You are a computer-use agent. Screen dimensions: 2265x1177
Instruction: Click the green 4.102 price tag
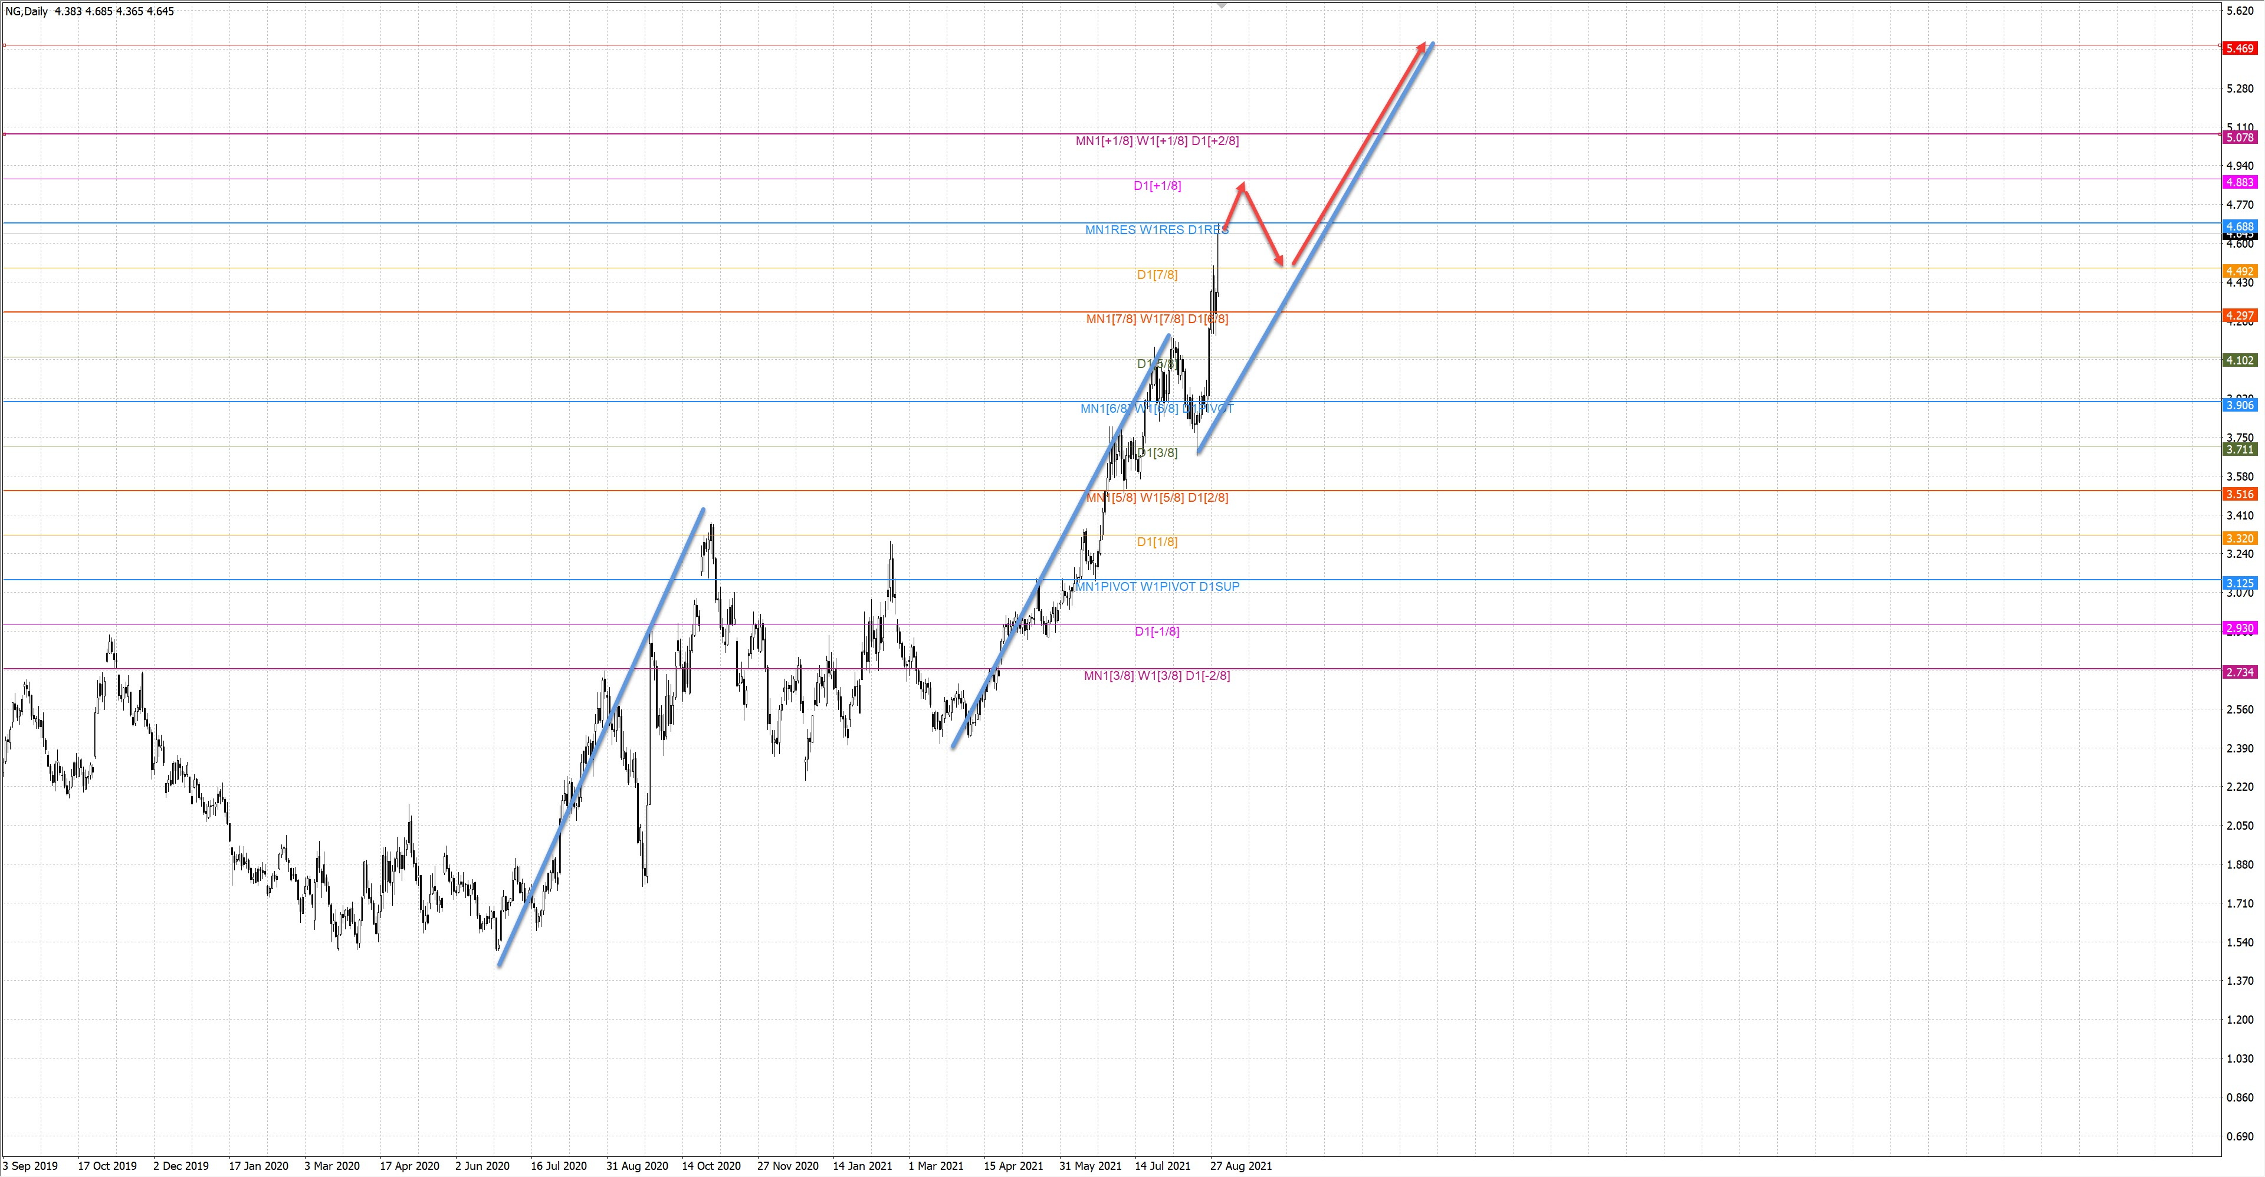pyautogui.click(x=2238, y=360)
